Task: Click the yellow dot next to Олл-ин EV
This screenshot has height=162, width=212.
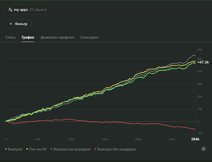Action: pyautogui.click(x=27, y=149)
